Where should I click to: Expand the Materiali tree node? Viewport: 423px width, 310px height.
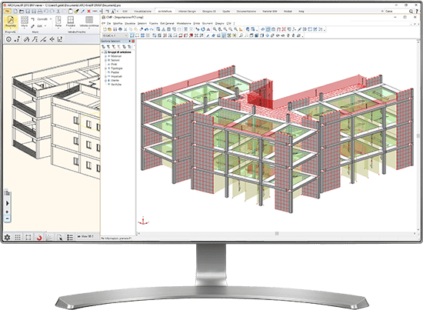coord(106,56)
